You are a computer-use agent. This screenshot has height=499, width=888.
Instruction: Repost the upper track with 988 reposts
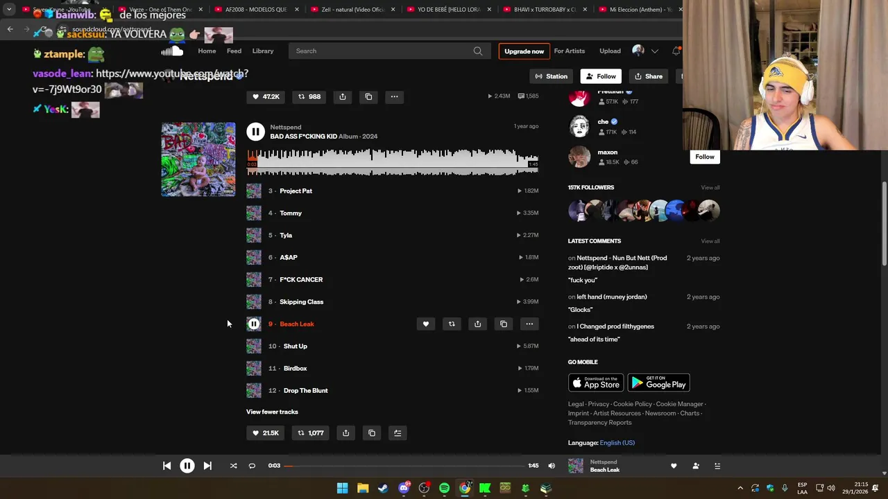point(309,96)
